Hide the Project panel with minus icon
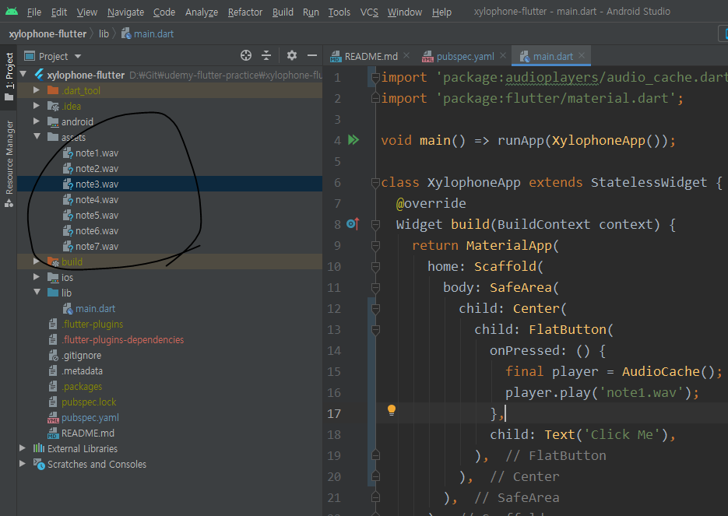The image size is (728, 516). [x=312, y=56]
